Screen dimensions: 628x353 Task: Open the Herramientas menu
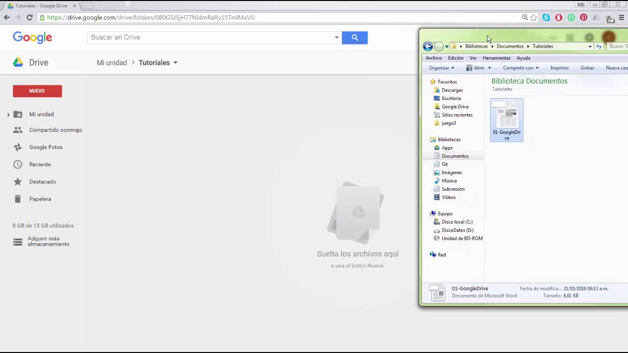497,58
